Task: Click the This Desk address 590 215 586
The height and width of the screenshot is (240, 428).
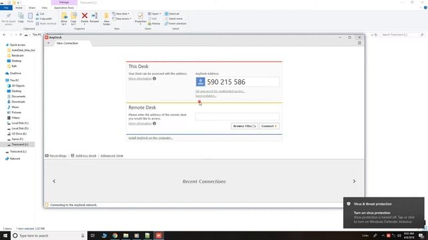Action: pos(226,82)
